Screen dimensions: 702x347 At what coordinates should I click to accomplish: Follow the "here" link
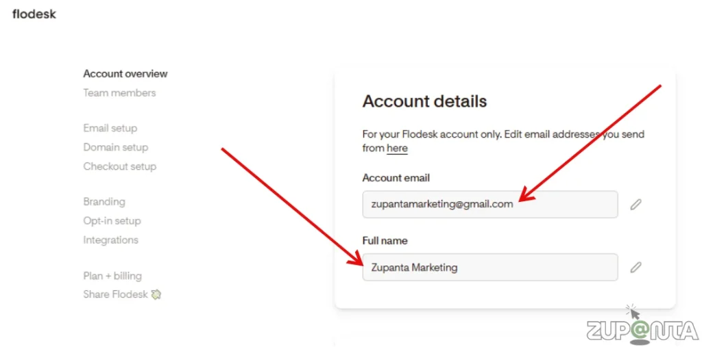tap(397, 148)
